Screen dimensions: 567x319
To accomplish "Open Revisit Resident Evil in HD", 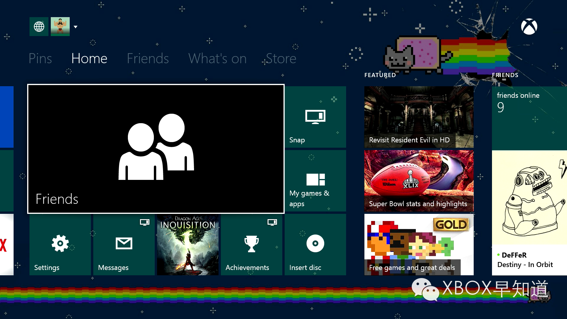I will (419, 117).
